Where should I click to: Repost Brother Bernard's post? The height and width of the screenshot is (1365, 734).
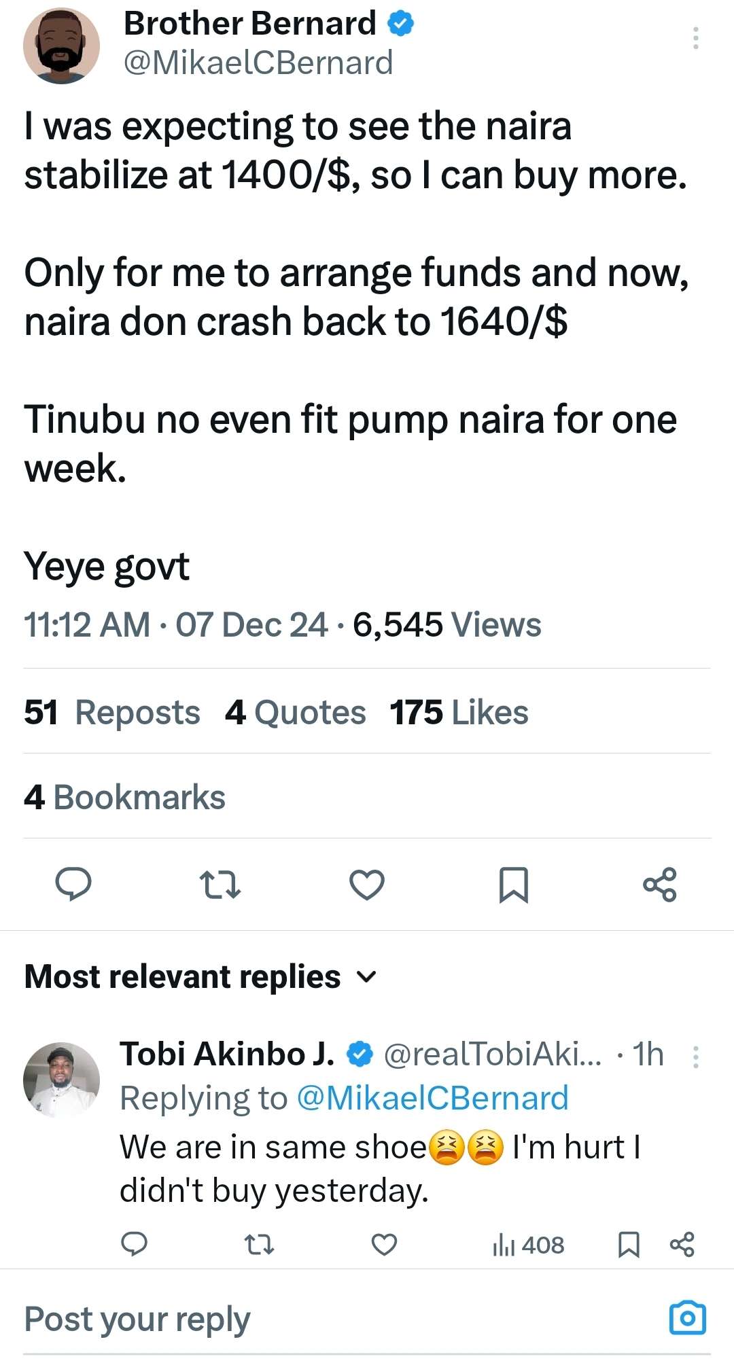[x=220, y=884]
